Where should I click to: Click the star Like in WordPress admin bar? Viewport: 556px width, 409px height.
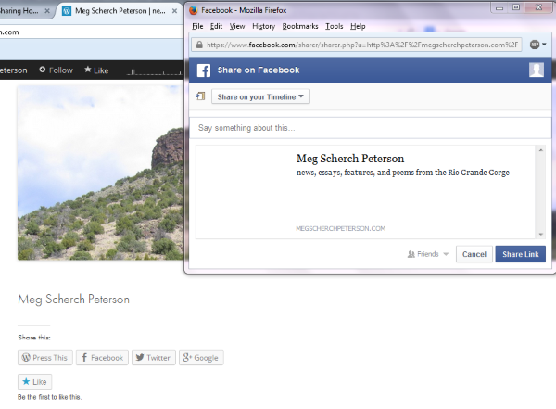click(96, 70)
